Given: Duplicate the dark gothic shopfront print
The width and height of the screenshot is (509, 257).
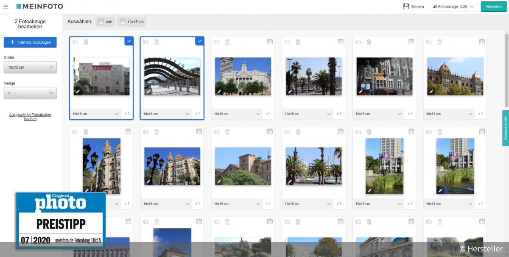Looking at the screenshot, I should point(358,42).
